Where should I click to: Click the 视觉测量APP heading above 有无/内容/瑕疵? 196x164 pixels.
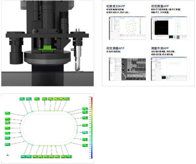tap(115, 48)
